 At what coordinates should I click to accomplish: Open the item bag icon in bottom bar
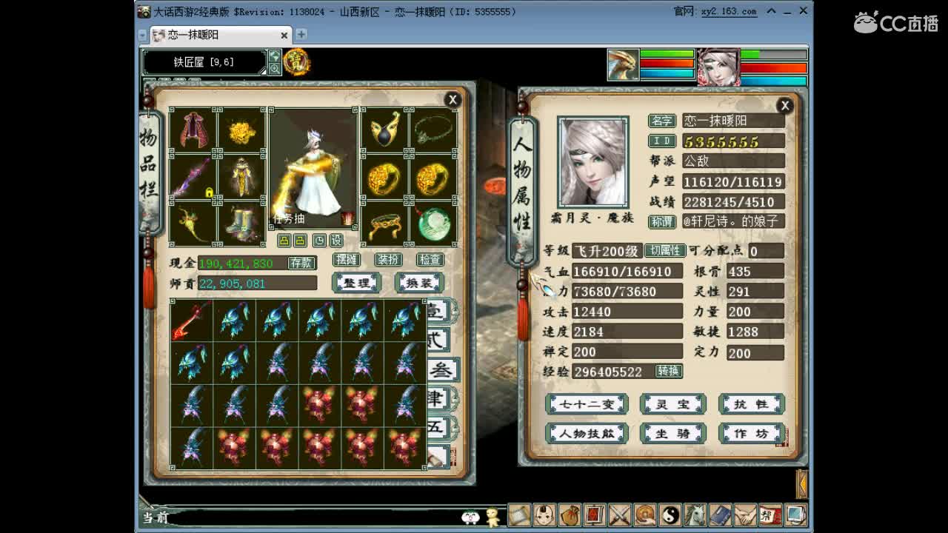click(x=569, y=514)
